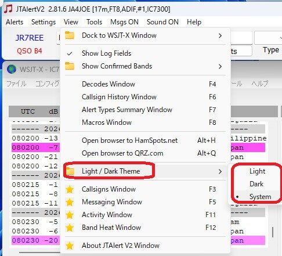Click the QSO B4 status label
282x256 pixels.
pos(30,51)
